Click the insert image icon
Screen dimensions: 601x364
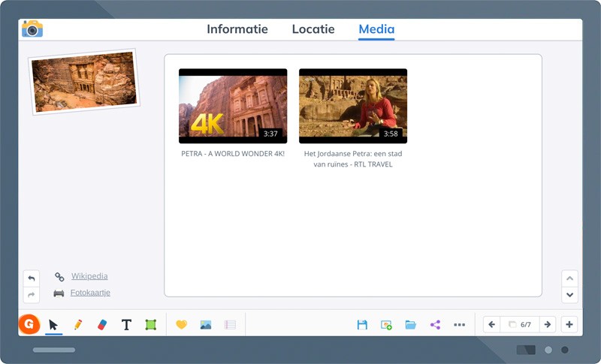coord(206,325)
